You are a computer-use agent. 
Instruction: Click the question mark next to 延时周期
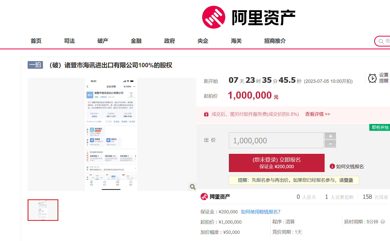382,222
